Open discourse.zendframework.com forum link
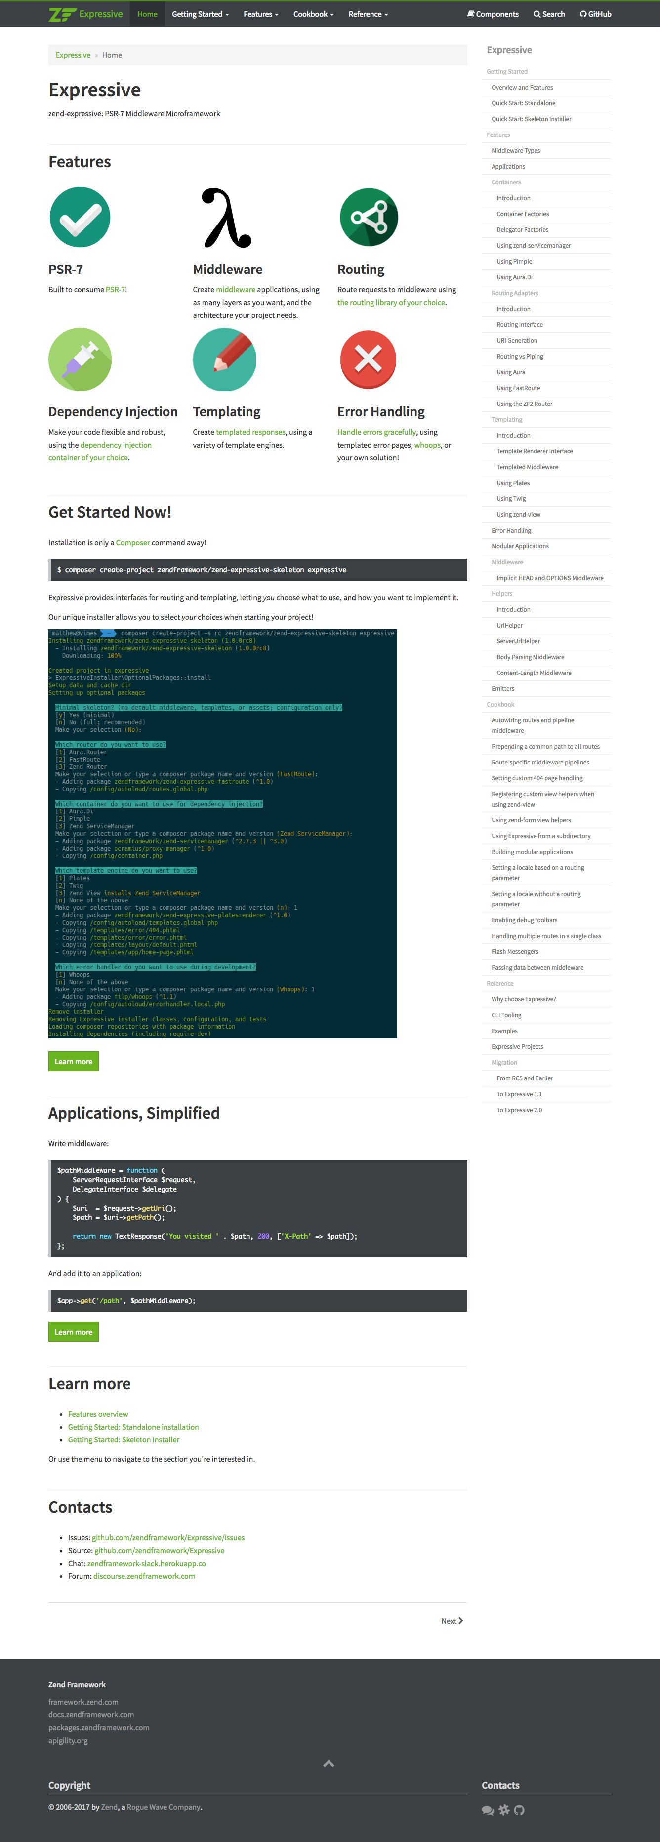The width and height of the screenshot is (660, 1842). (144, 1576)
